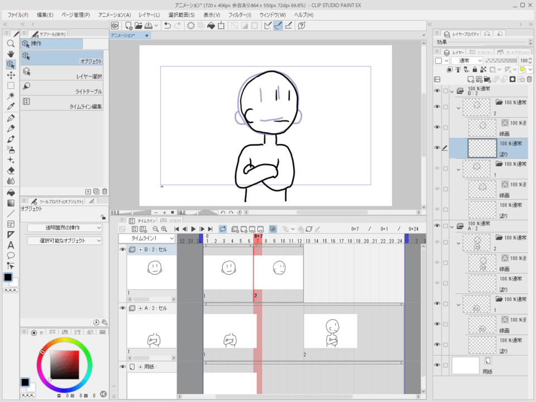Open the 選択可能なオブジェクト dropdown
This screenshot has width=536, height=402.
[x=65, y=241]
